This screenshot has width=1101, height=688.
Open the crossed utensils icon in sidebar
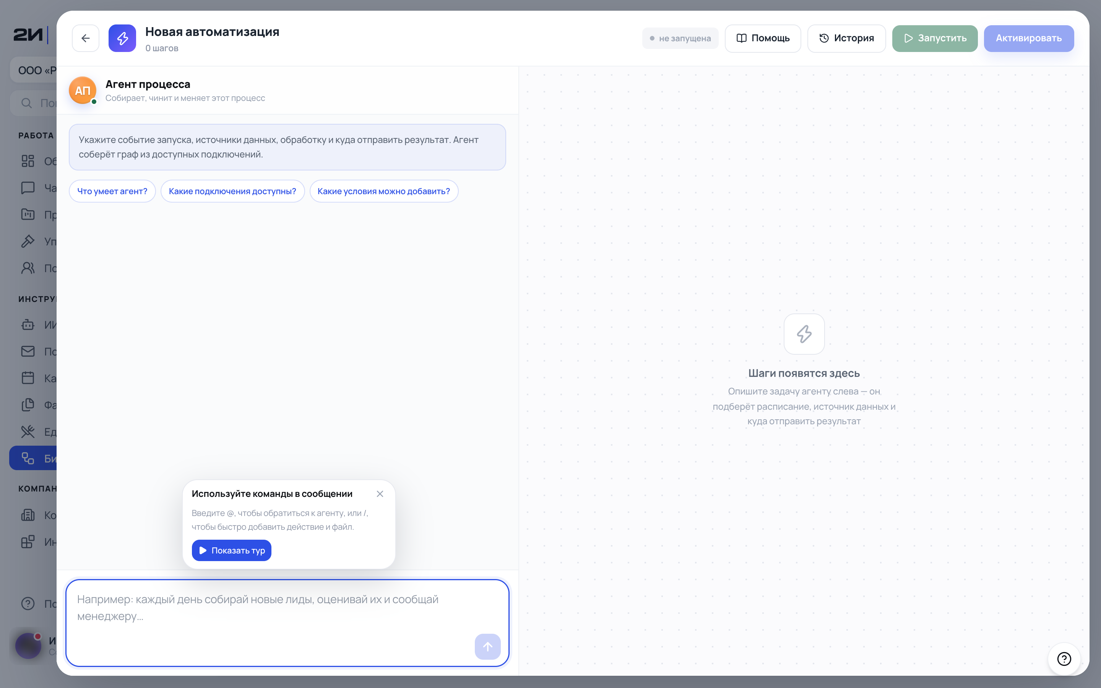pos(28,432)
